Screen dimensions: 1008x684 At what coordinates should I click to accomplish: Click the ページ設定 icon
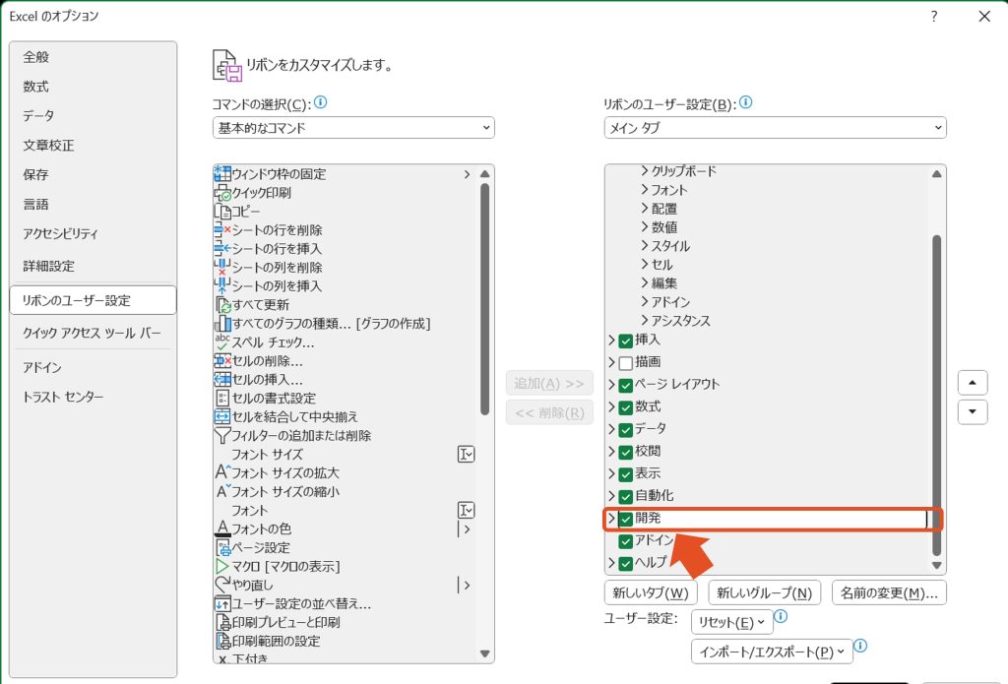tap(222, 547)
